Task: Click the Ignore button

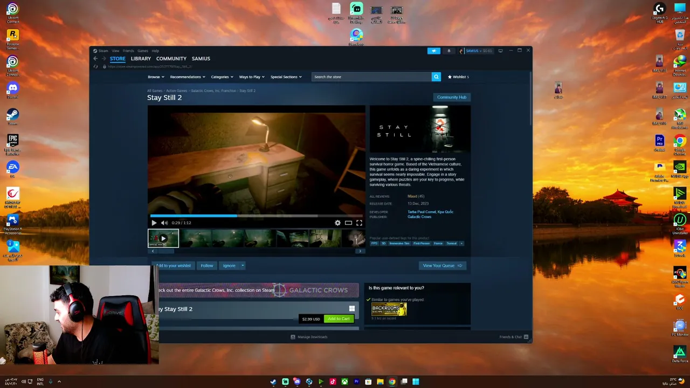Action: pyautogui.click(x=229, y=265)
